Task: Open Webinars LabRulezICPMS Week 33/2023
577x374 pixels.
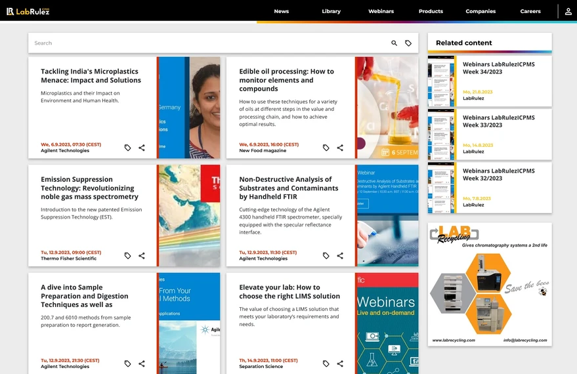Action: (x=499, y=121)
